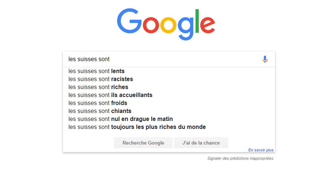Pick the suggestion 'les suisses sont ils accueillants'
Screen dimensions: 335x175
pos(110,95)
